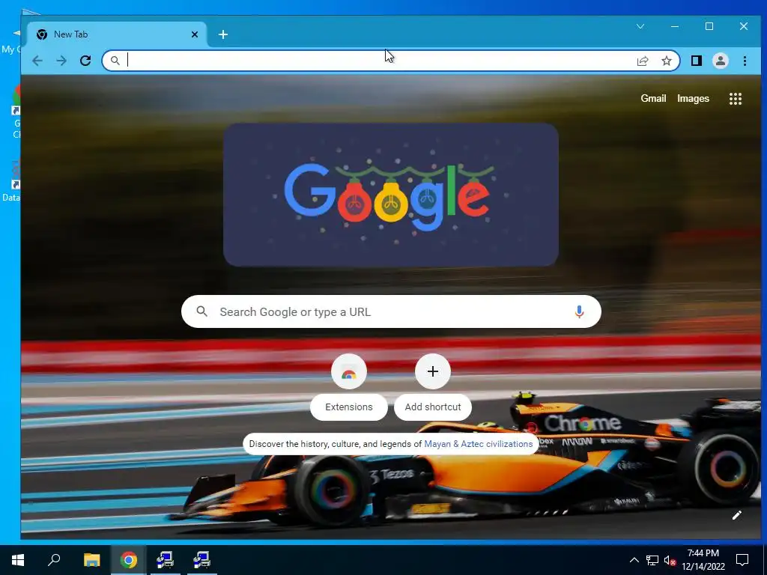Minimize the Chrome window
Screen dimensions: 767x575
pos(675,26)
